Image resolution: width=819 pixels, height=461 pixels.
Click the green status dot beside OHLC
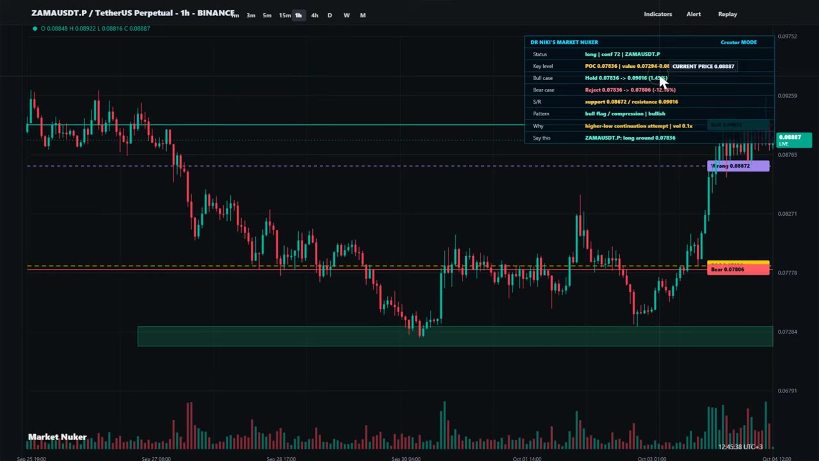(x=35, y=28)
